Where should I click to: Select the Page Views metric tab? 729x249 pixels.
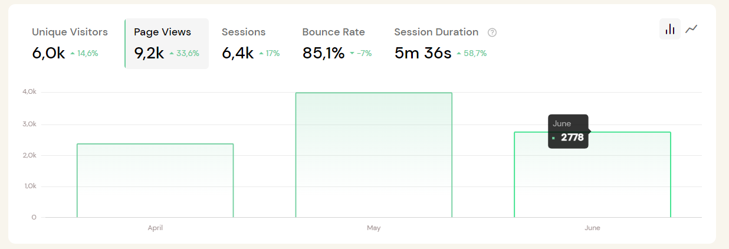[166, 43]
